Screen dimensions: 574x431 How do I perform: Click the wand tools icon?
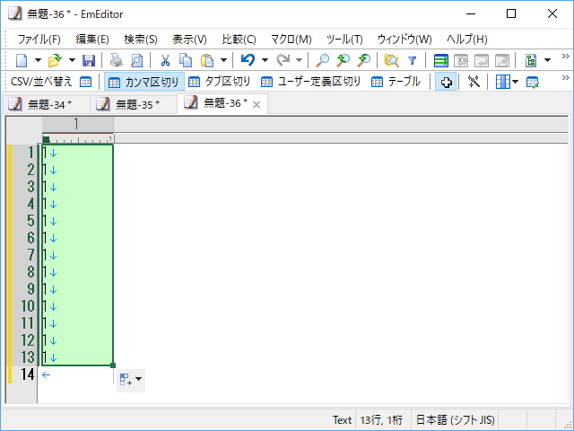(474, 82)
